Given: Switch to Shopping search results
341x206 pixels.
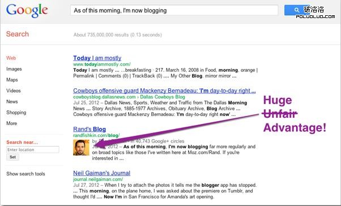Looking at the screenshot, I should click(16, 113).
